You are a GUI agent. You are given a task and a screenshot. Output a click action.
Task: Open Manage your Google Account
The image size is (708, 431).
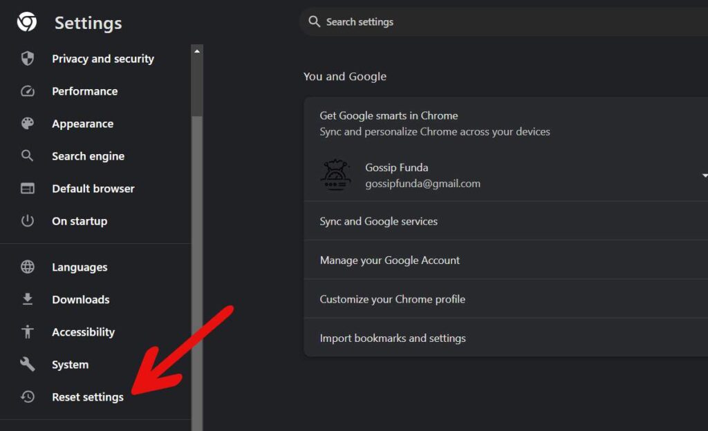[505, 260]
